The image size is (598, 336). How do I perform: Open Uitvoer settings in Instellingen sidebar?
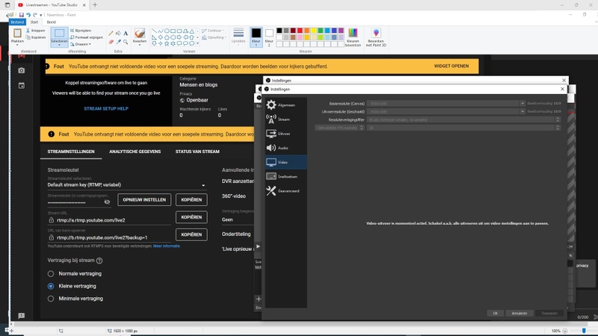coord(286,134)
